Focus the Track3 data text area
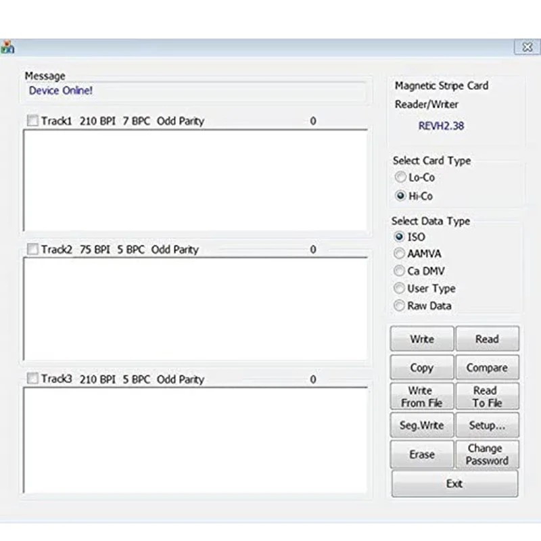541x541 pixels. coord(195,440)
